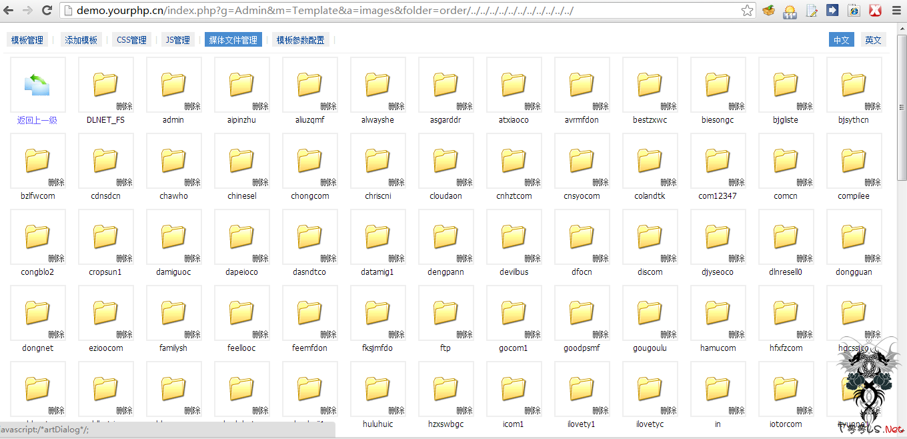This screenshot has height=439, width=907.
Task: Delete the gocom1 folder via 删除
Action: tap(533, 334)
